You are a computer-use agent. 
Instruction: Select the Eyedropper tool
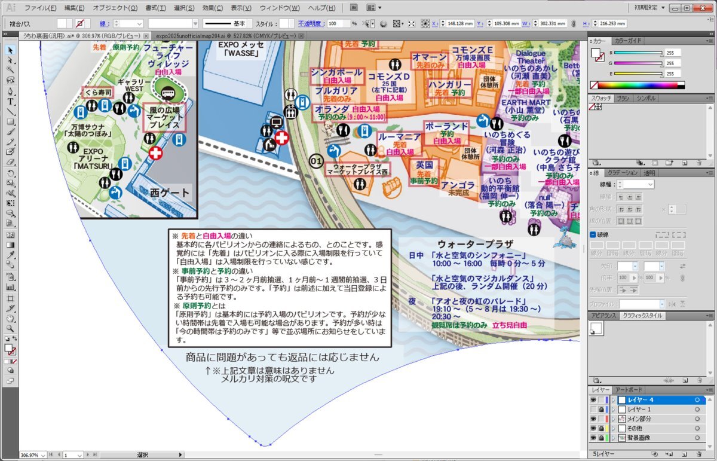tap(10, 255)
